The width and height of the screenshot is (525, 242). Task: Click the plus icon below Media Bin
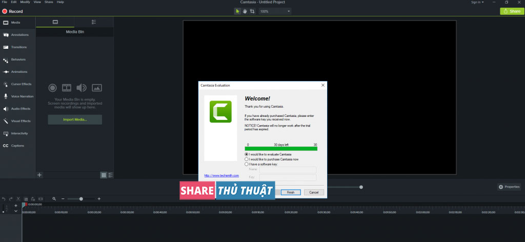(x=39, y=175)
